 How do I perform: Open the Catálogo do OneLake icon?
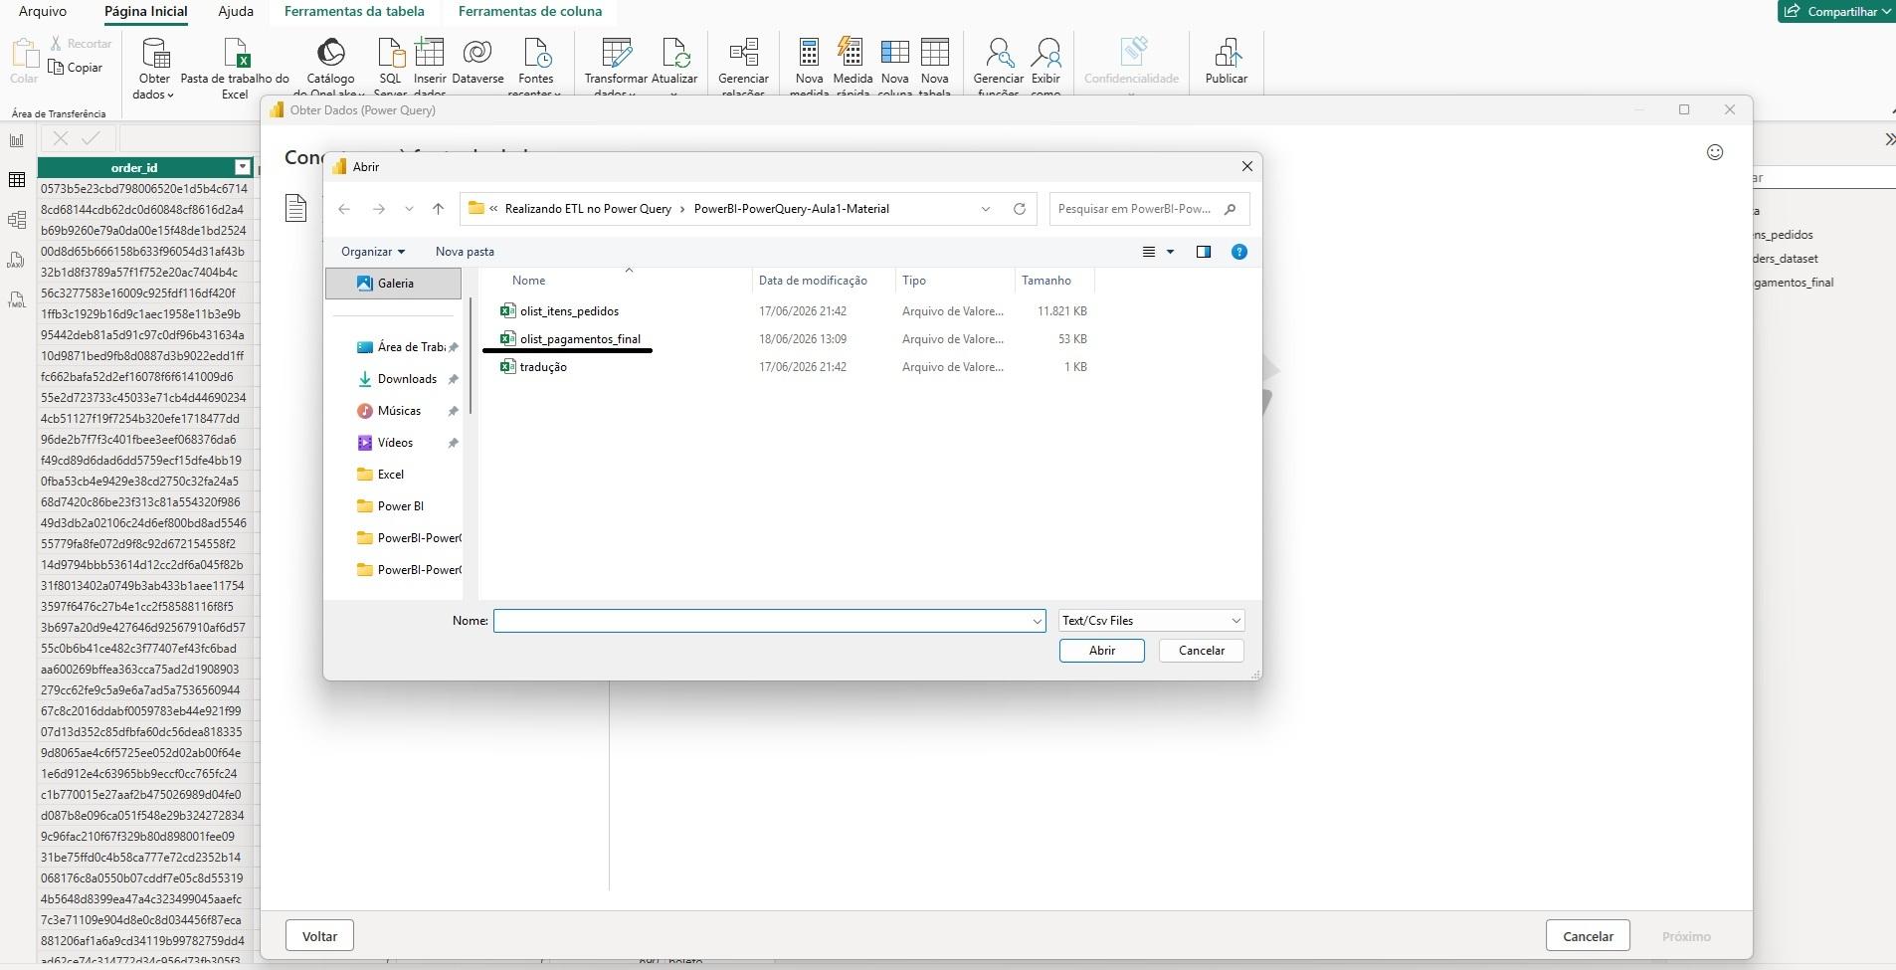click(x=330, y=52)
